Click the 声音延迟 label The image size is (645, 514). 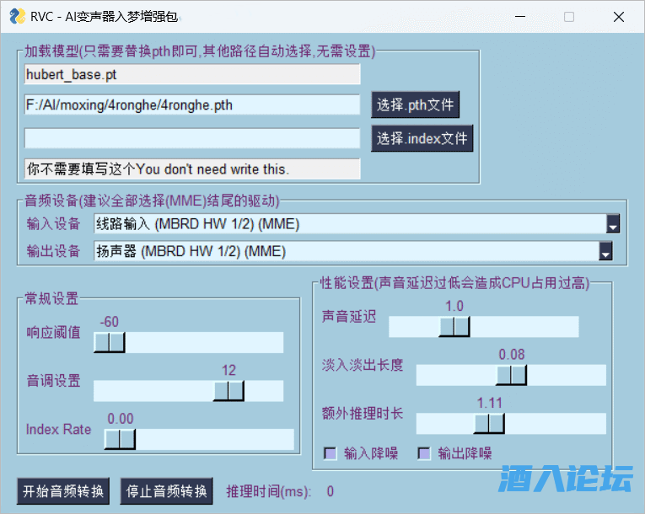coord(349,316)
